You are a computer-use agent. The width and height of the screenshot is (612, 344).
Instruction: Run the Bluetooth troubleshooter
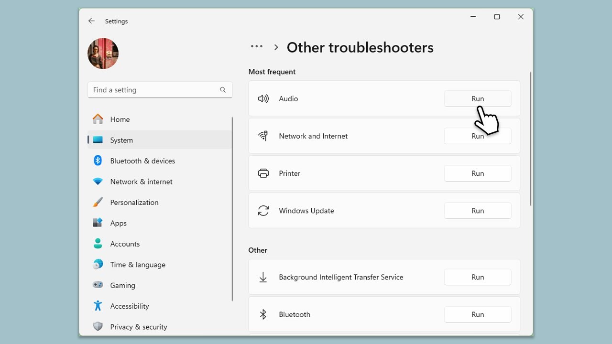[x=477, y=314]
